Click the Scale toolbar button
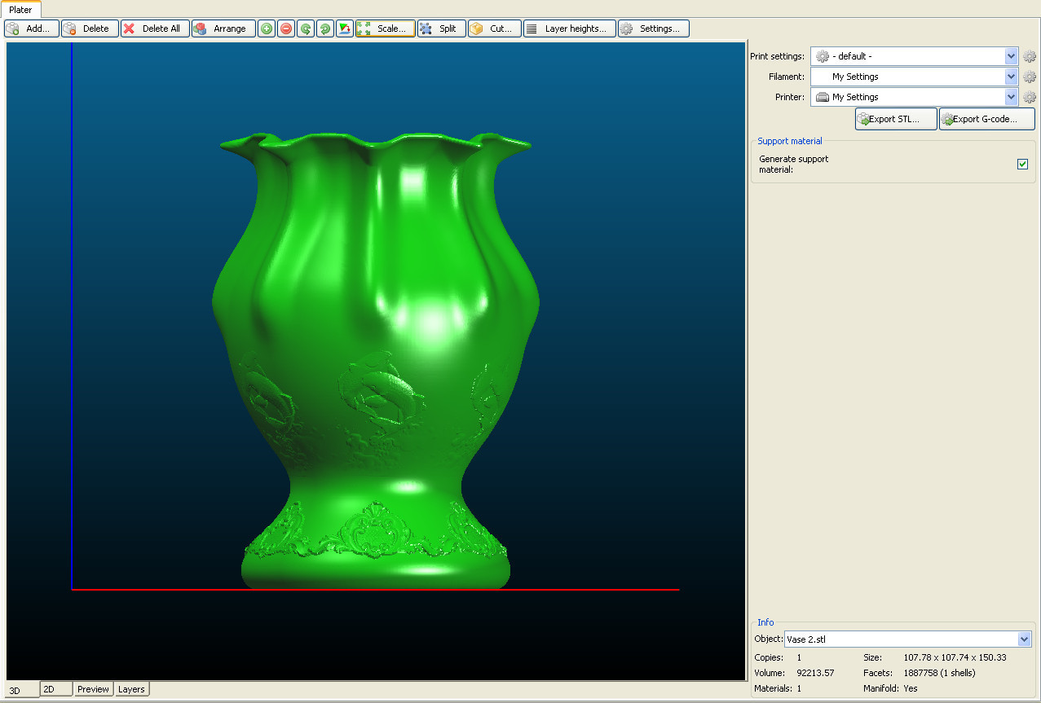Viewport: 1041px width, 703px height. coord(385,29)
